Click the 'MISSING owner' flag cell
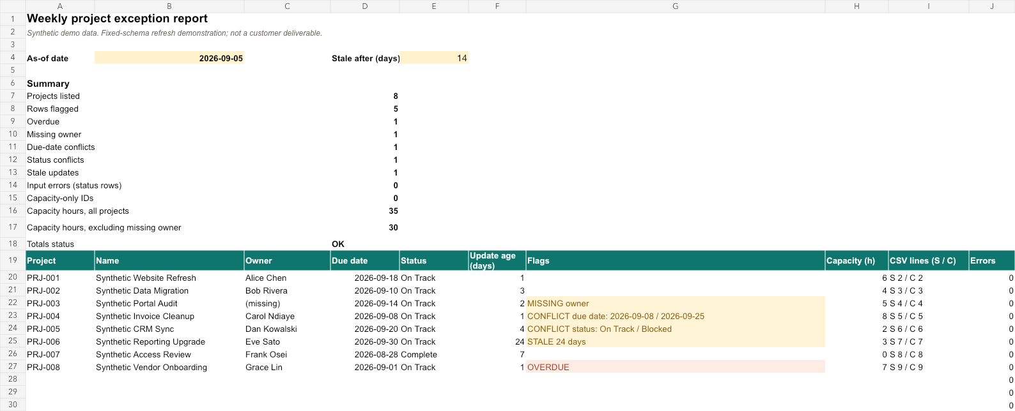 [x=676, y=303]
